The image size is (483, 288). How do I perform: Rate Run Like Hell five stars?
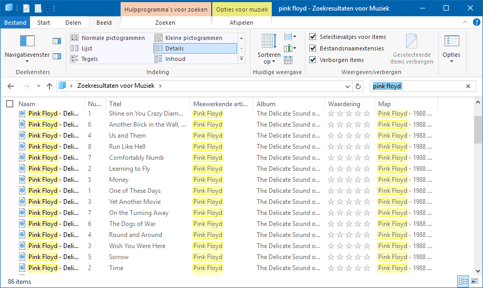point(367,147)
